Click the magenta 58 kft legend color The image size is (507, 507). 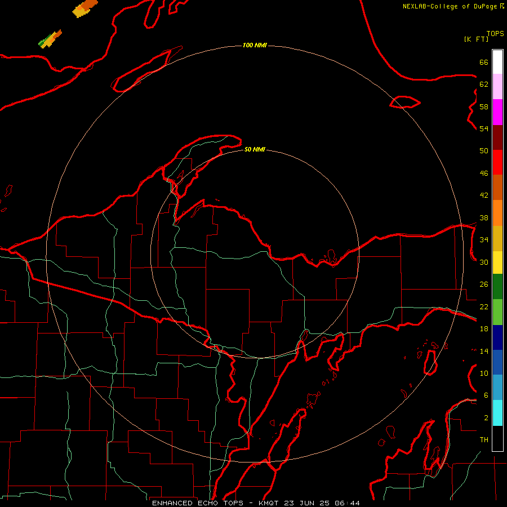[497, 112]
